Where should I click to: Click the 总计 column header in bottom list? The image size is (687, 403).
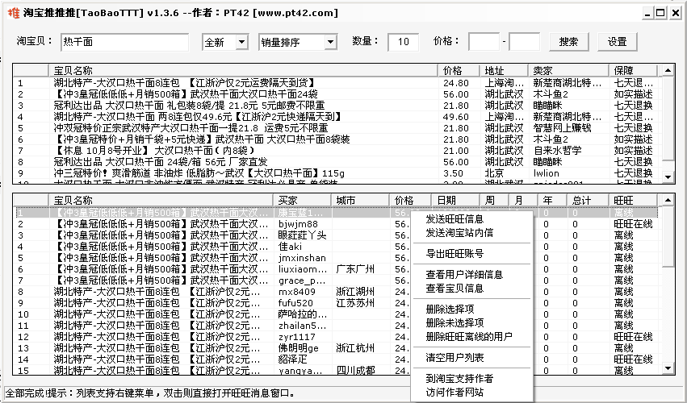[x=588, y=200]
